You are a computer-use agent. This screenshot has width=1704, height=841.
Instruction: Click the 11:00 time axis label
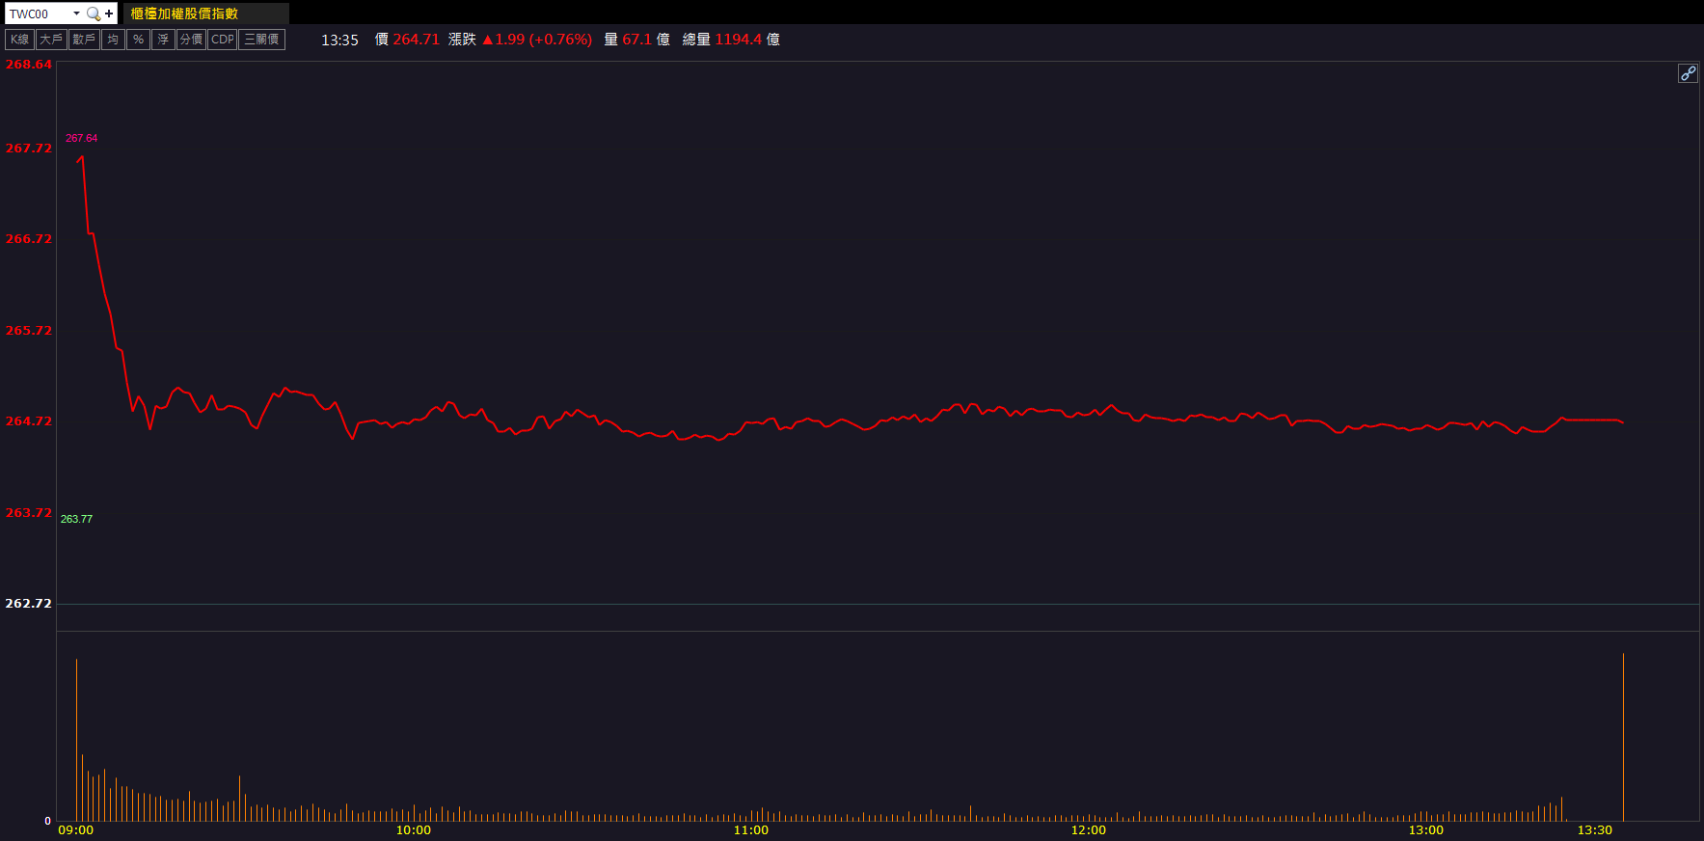(x=750, y=830)
